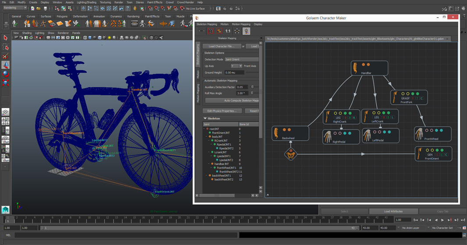Click the Load Attributes button
Screen dimensions: 467x245
click(x=393, y=211)
